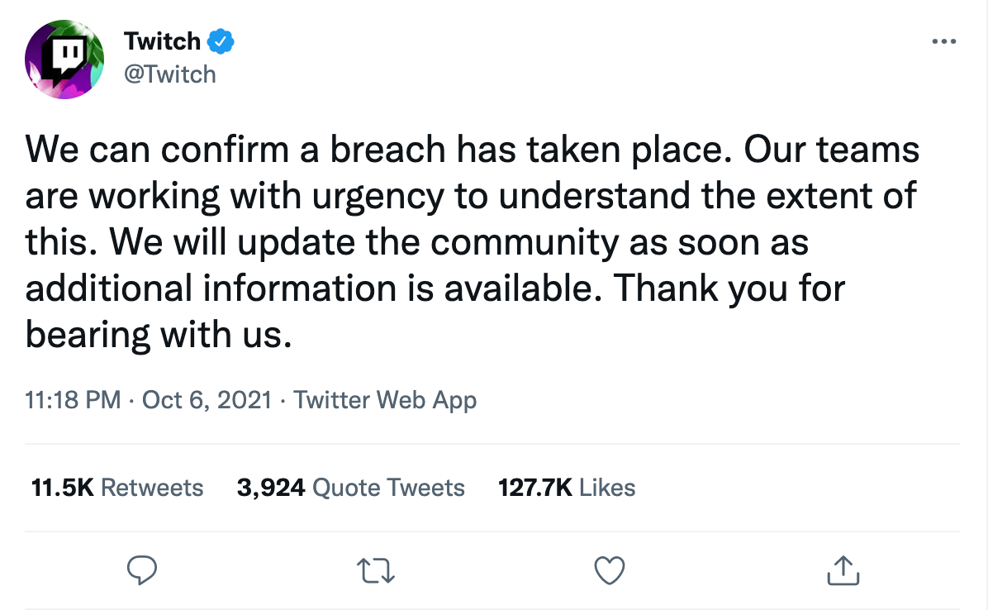Click Twitch's profile avatar image
The image size is (988, 610).
pos(63,58)
